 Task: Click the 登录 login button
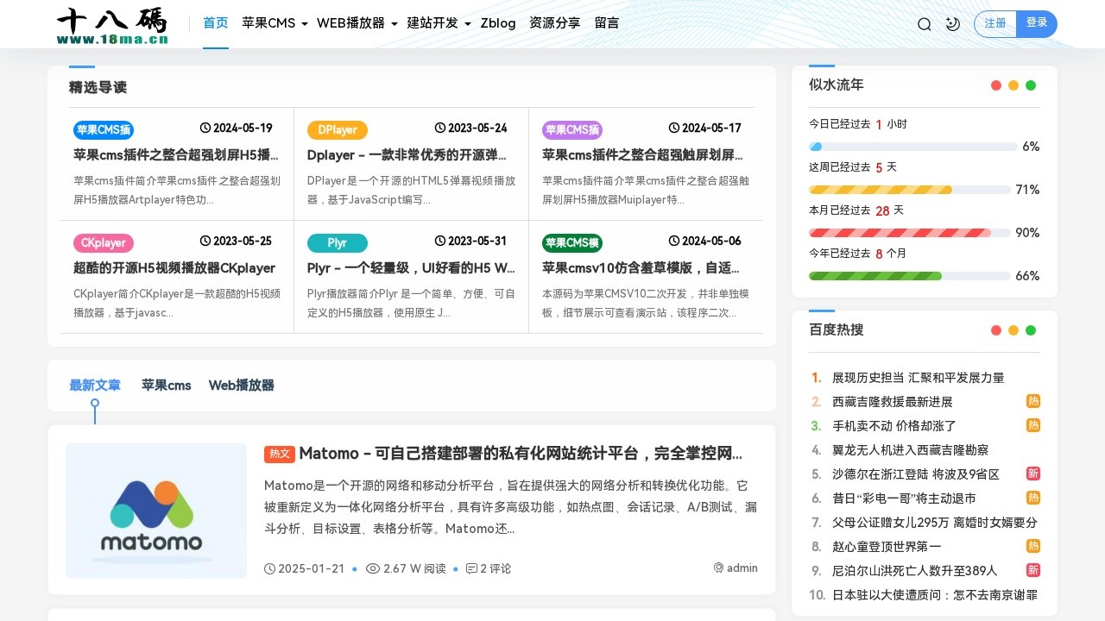(x=1037, y=24)
